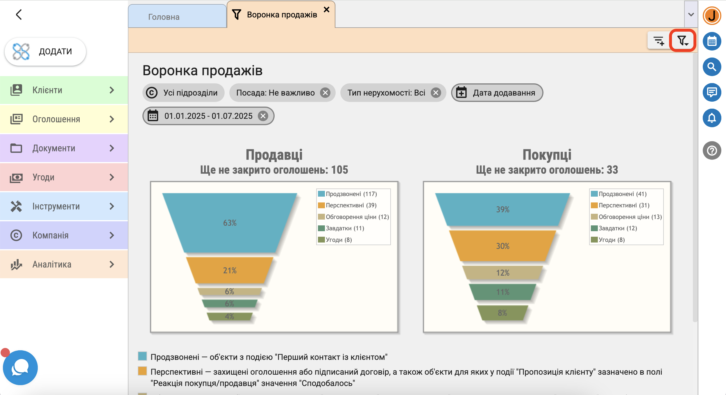Remove the Посада: Не важливо filter
The width and height of the screenshot is (726, 395).
325,93
